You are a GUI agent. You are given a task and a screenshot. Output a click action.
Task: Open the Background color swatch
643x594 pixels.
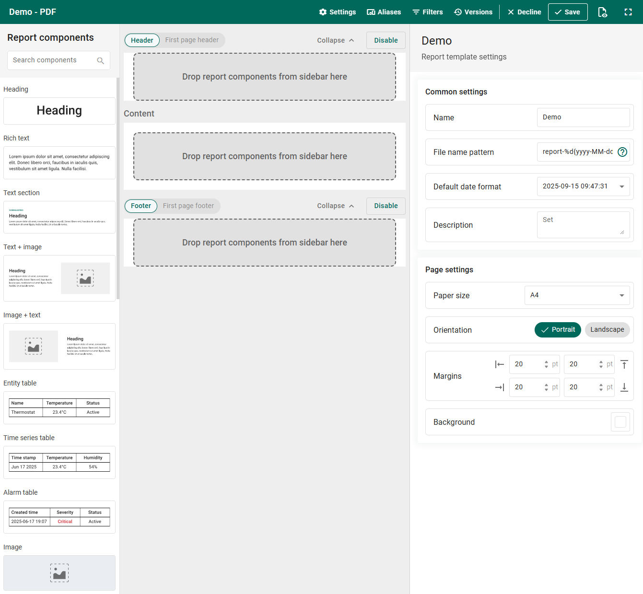point(620,422)
